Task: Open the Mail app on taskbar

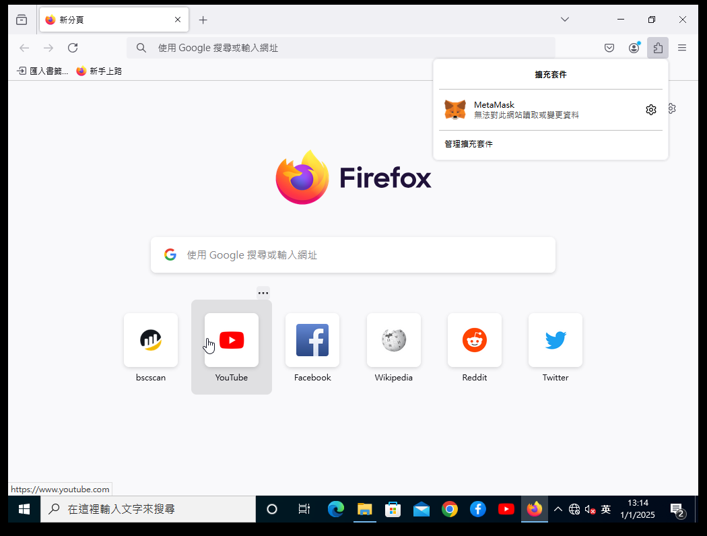Action: coord(421,509)
